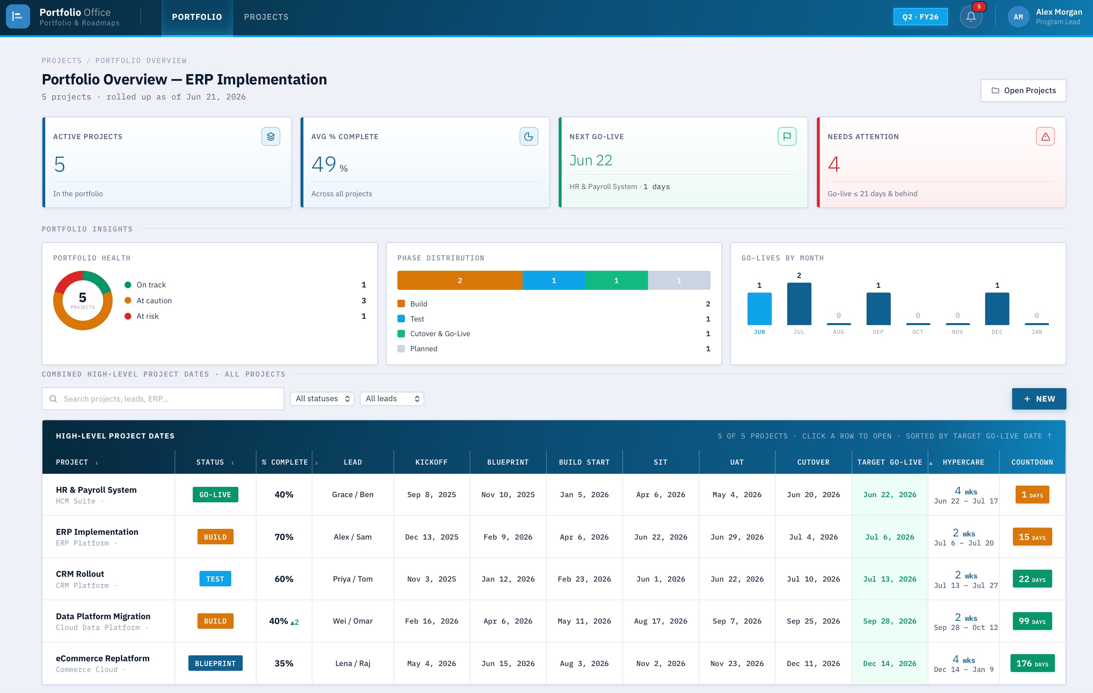Image resolution: width=1093 pixels, height=693 pixels.
Task: Click the 99 DAYS countdown badge
Action: point(1032,621)
